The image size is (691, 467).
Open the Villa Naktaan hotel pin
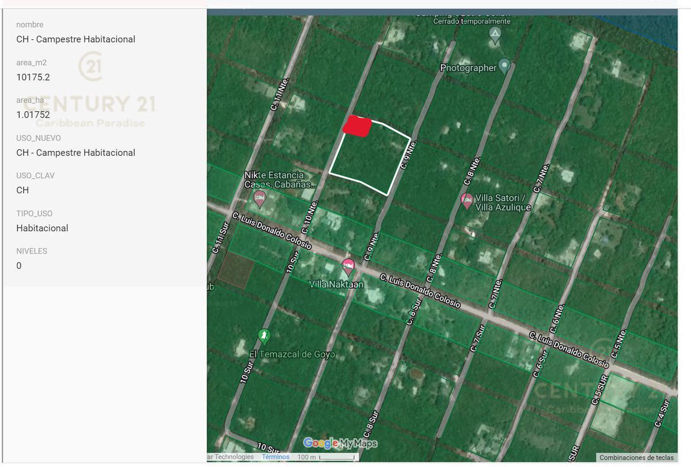click(348, 266)
